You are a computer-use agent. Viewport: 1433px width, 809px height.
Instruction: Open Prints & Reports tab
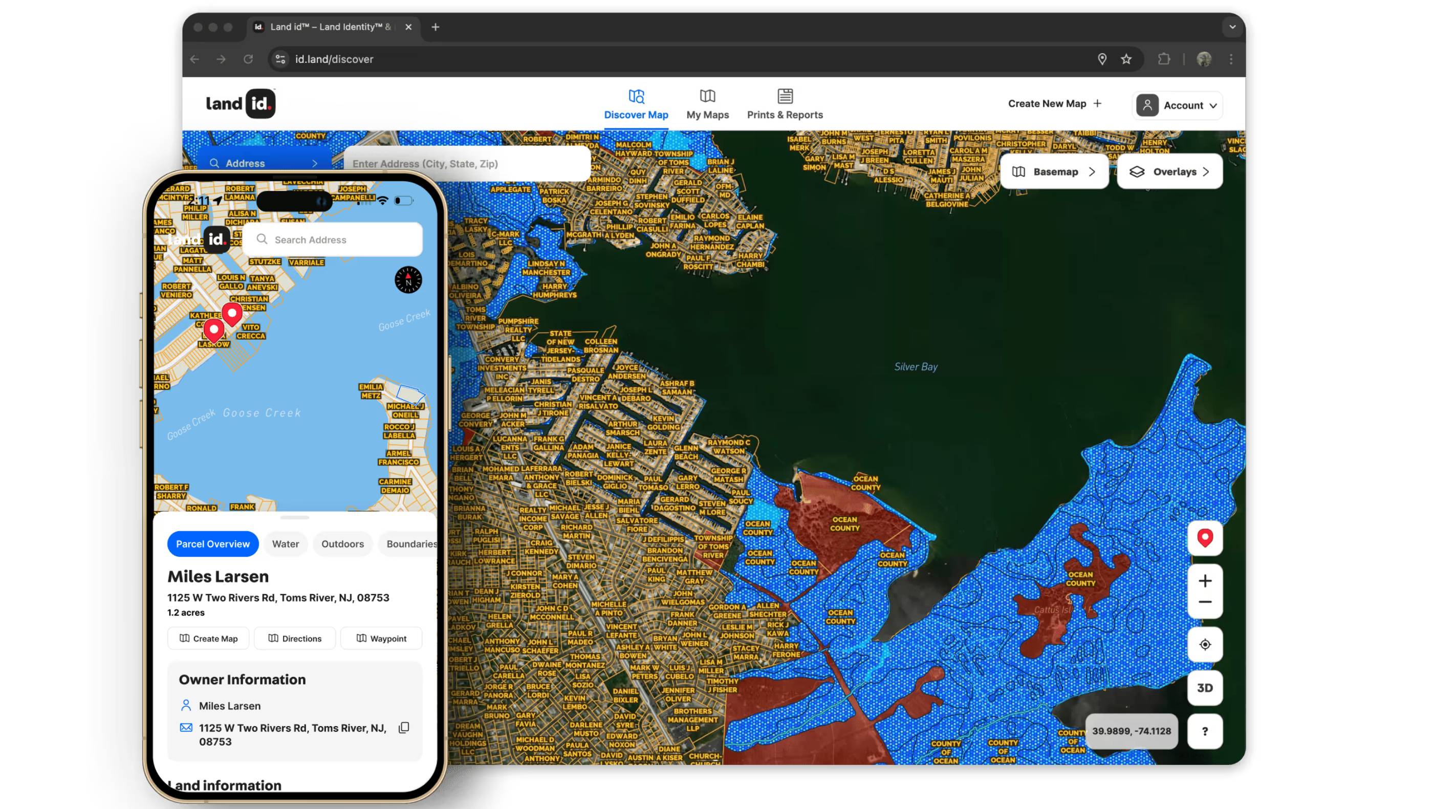[x=785, y=104]
